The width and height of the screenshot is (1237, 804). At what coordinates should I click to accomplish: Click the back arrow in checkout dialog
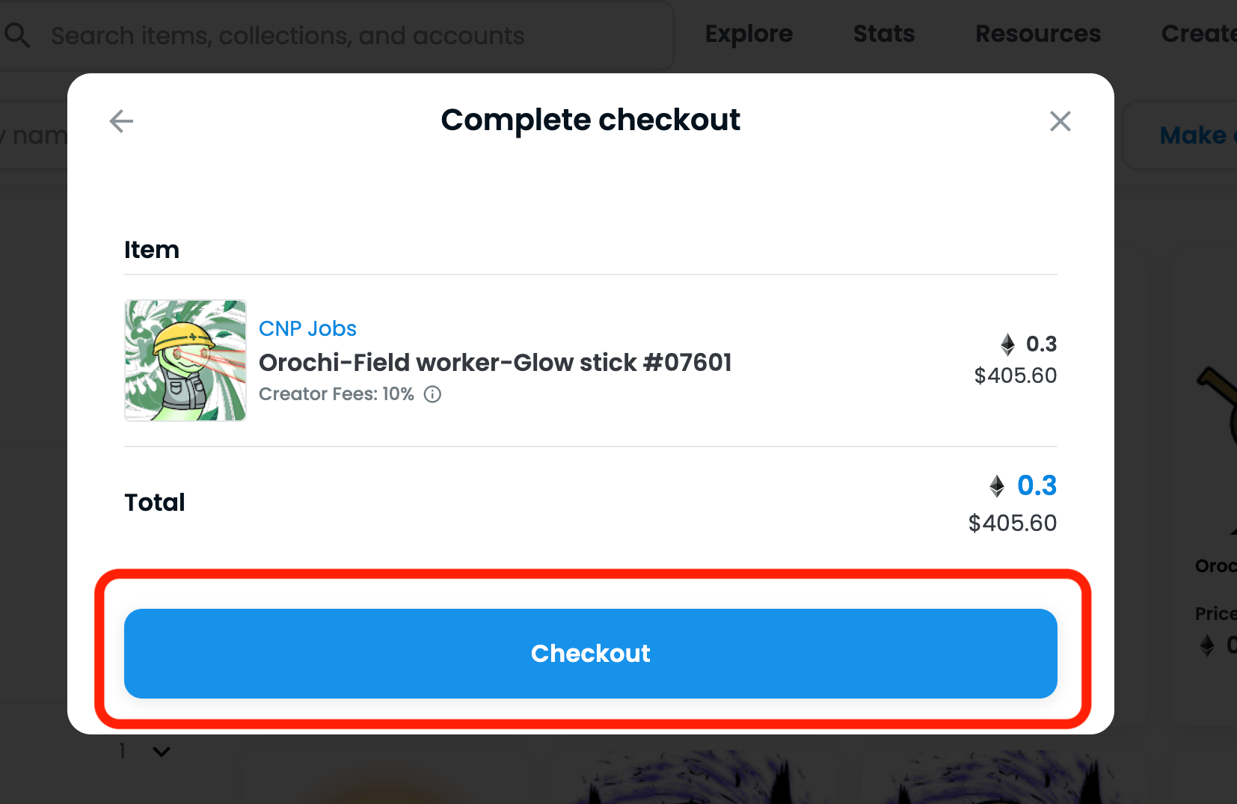(x=121, y=121)
